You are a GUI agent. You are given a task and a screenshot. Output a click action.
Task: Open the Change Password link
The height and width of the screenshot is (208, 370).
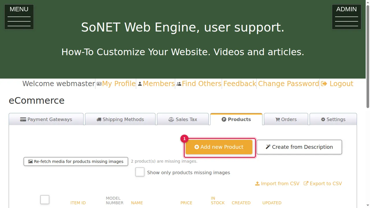288,84
